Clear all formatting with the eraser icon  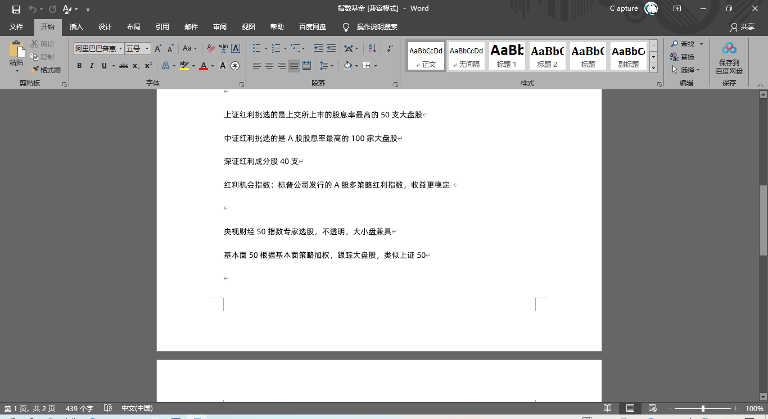pos(211,49)
